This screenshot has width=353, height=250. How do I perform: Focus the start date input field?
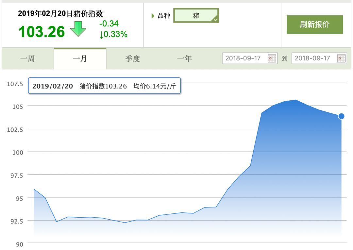[244, 58]
